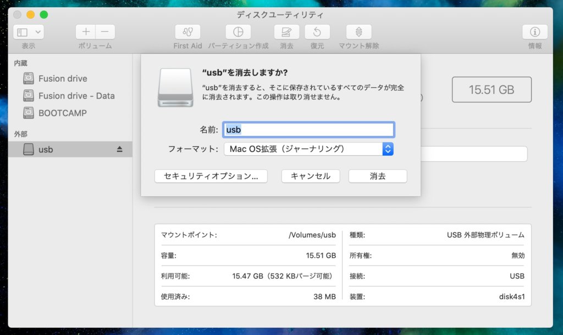Select the usb external volume
The width and height of the screenshot is (563, 335).
click(70, 149)
